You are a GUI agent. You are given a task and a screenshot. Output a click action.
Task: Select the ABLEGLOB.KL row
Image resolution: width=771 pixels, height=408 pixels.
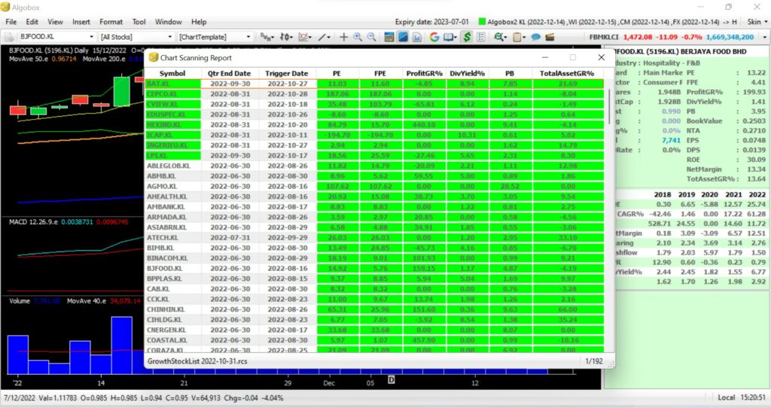click(373, 166)
